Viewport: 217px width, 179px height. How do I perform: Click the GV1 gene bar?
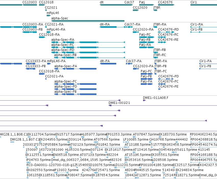click(x=204, y=5)
